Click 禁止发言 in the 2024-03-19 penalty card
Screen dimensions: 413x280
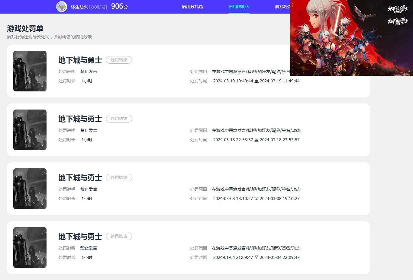(x=89, y=72)
